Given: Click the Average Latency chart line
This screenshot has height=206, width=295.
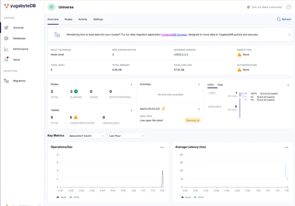Looking at the screenshot, I should click(286, 172).
